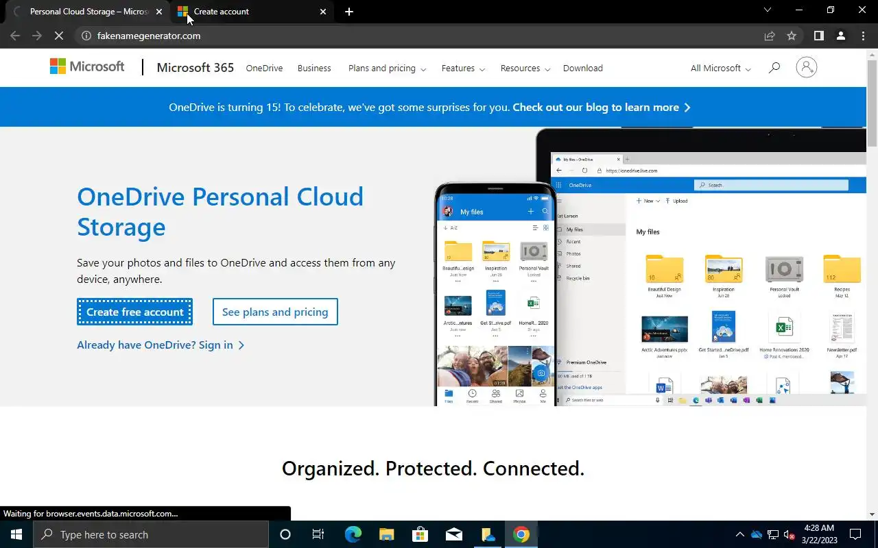The height and width of the screenshot is (548, 878).
Task: Open the Microsoft Store taskbar icon
Action: click(x=420, y=534)
